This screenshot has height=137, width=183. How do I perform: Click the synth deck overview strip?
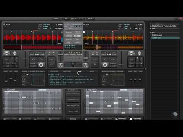point(113,47)
